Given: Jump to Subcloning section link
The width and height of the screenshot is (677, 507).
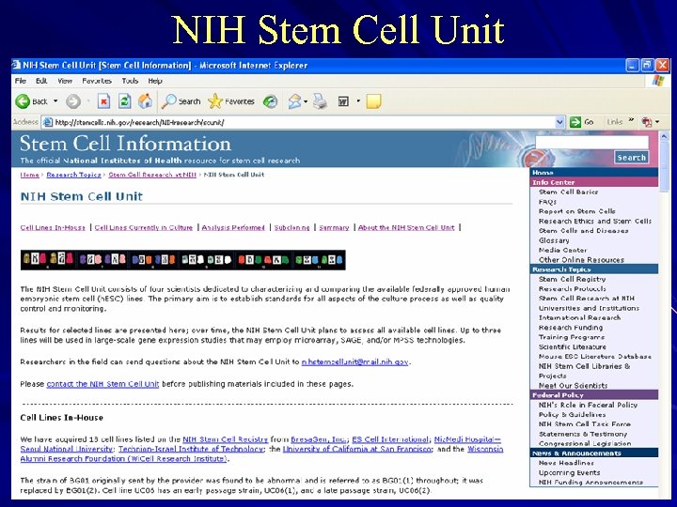Looking at the screenshot, I should click(x=291, y=227).
